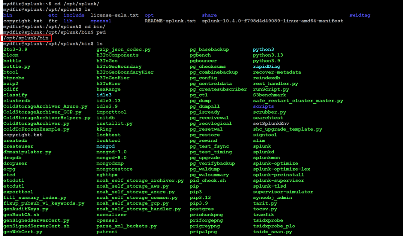Select 'shc_upgrade_template.py' file name
Viewport: 403px width, 236px height.
click(288, 129)
